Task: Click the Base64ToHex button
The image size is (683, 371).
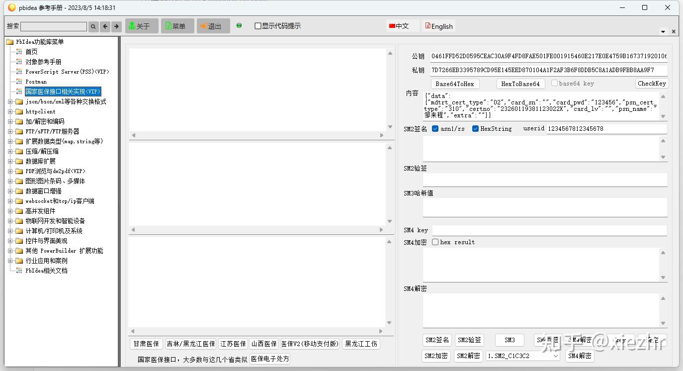Action: click(x=455, y=83)
